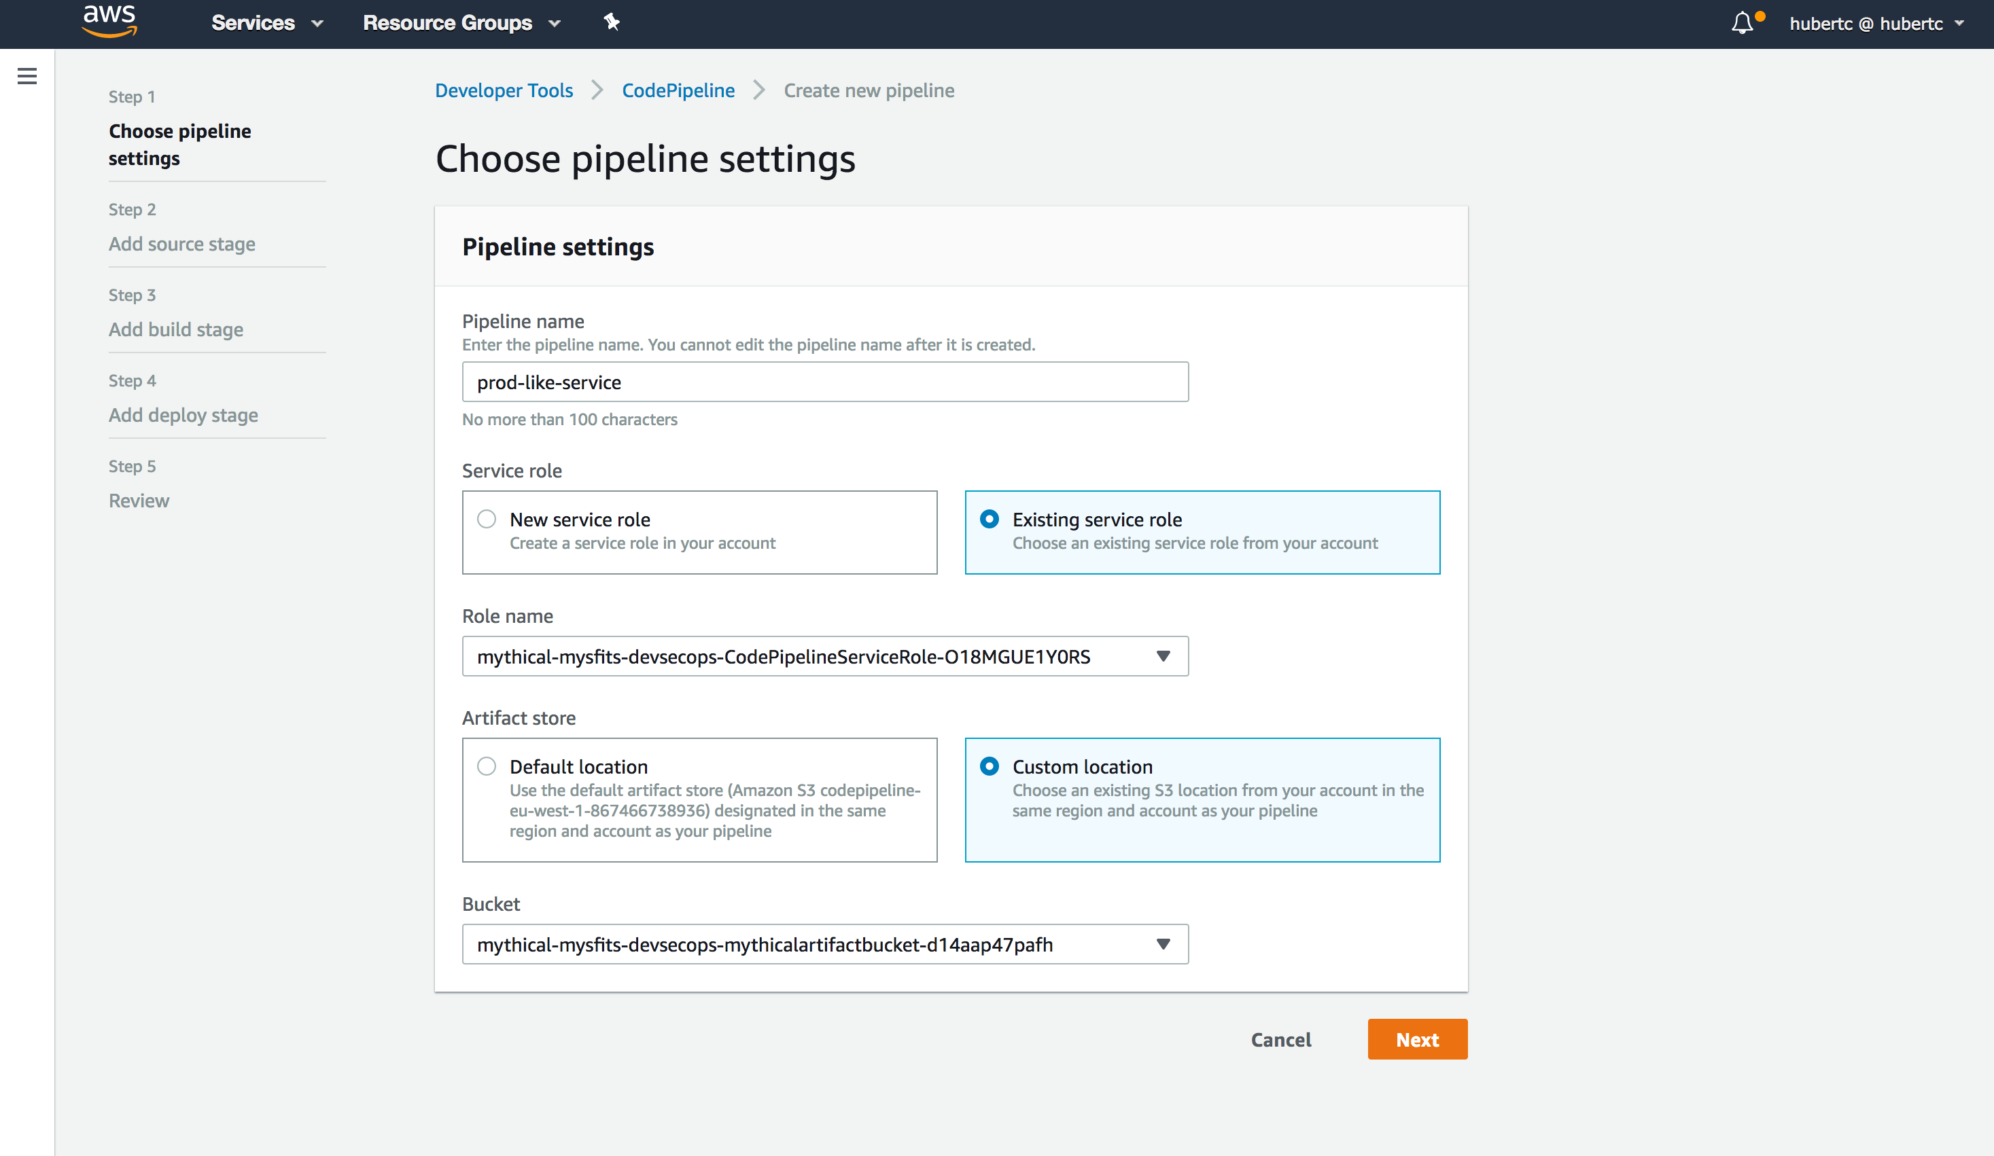Viewport: 1994px width, 1156px height.
Task: Click the Artifact store label
Action: (x=519, y=718)
